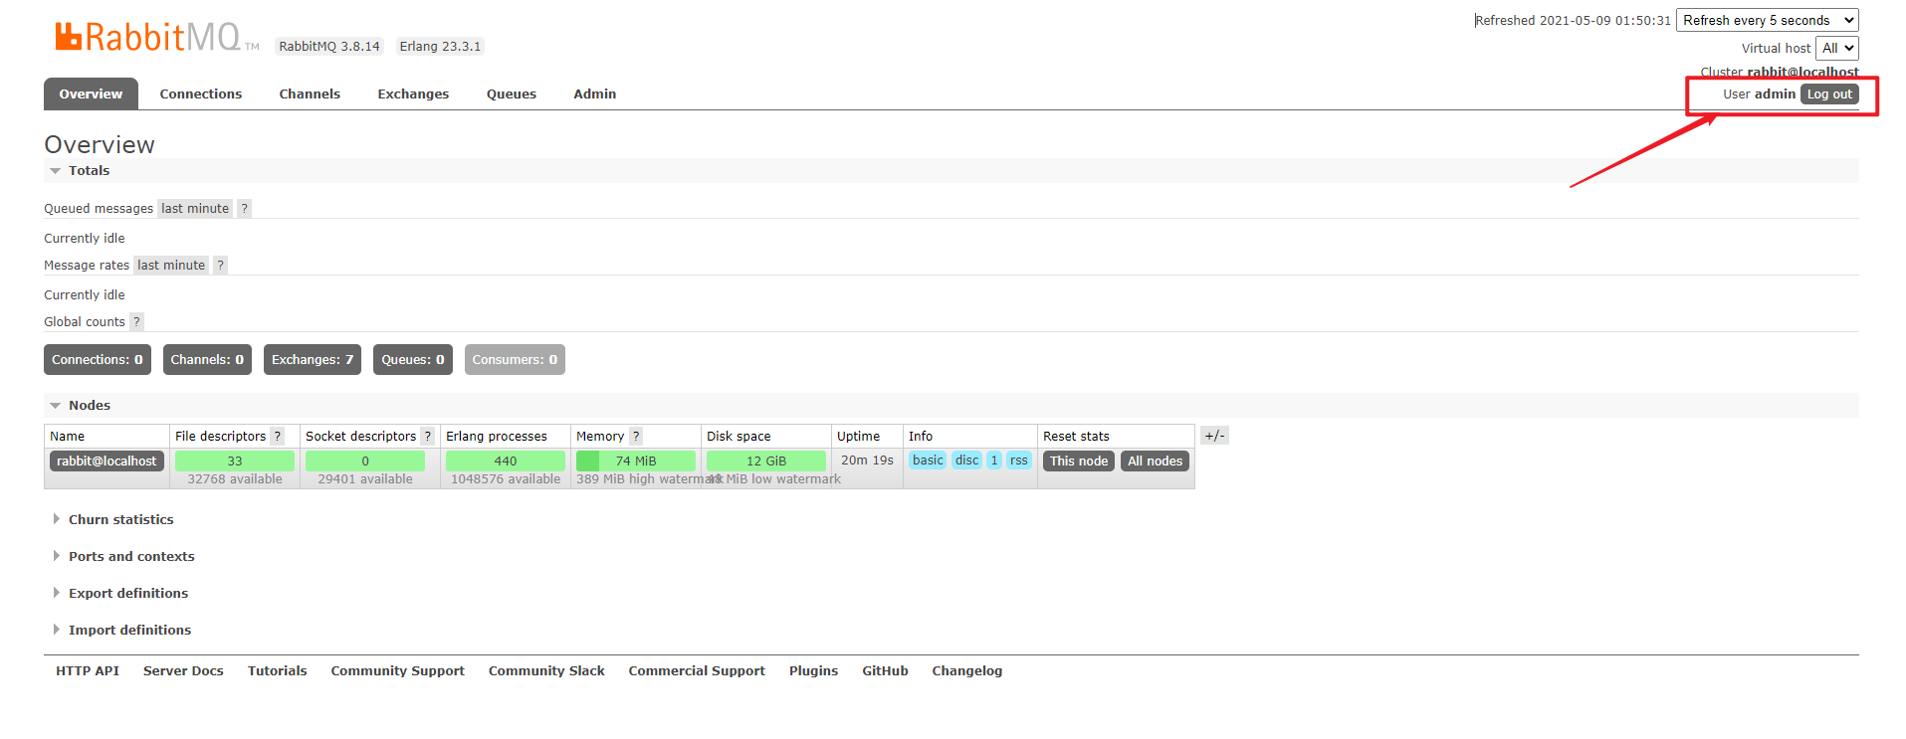
Task: Click the 20m 19s uptime value
Action: click(x=867, y=460)
